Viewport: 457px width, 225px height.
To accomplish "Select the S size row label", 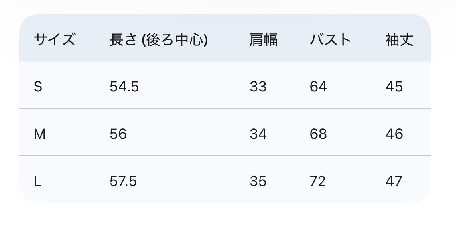I will (x=38, y=87).
